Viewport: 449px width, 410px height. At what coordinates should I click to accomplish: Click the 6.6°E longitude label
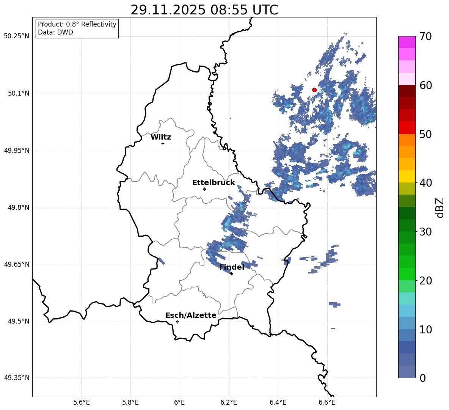point(327,402)
